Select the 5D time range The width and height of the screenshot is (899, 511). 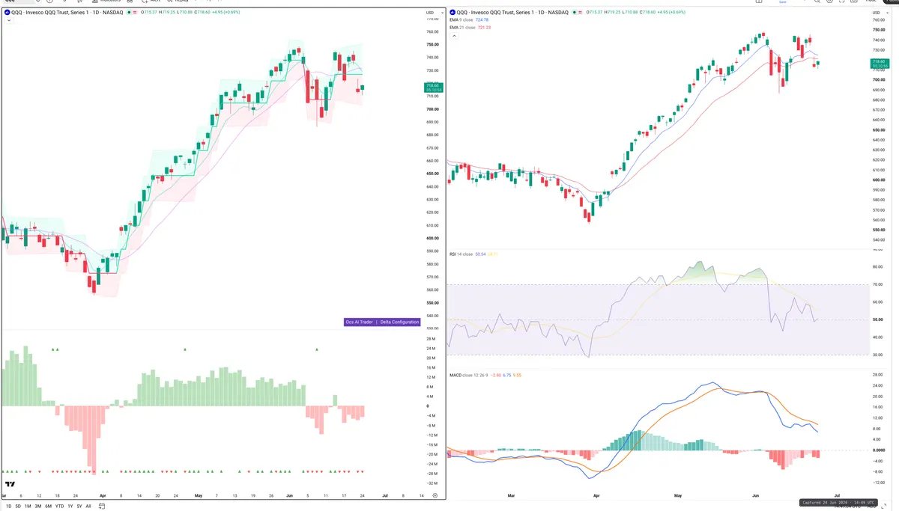[x=18, y=507]
